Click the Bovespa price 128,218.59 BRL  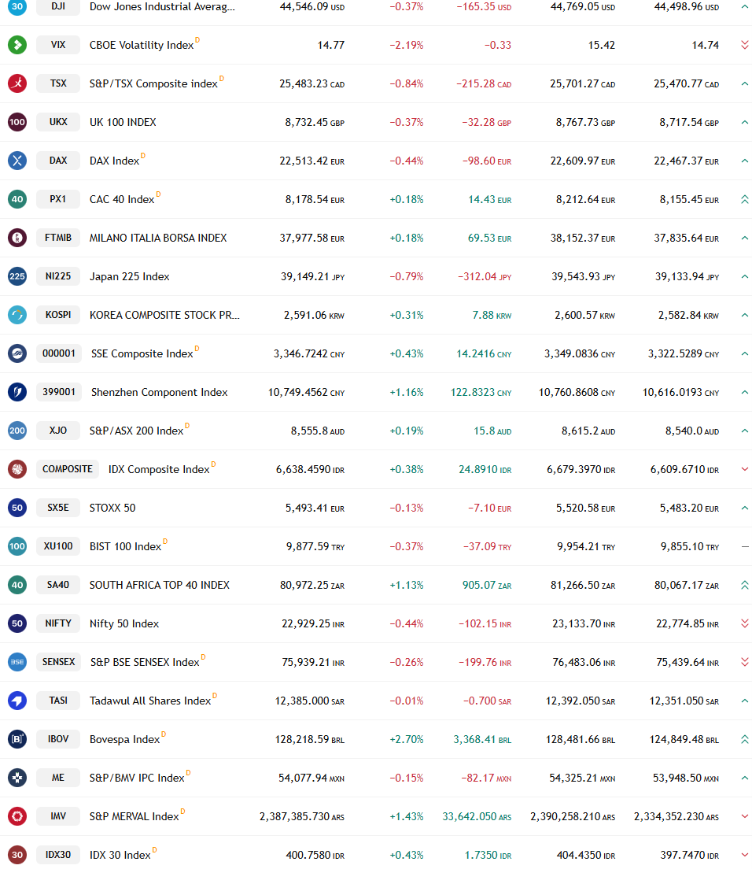coord(310,739)
